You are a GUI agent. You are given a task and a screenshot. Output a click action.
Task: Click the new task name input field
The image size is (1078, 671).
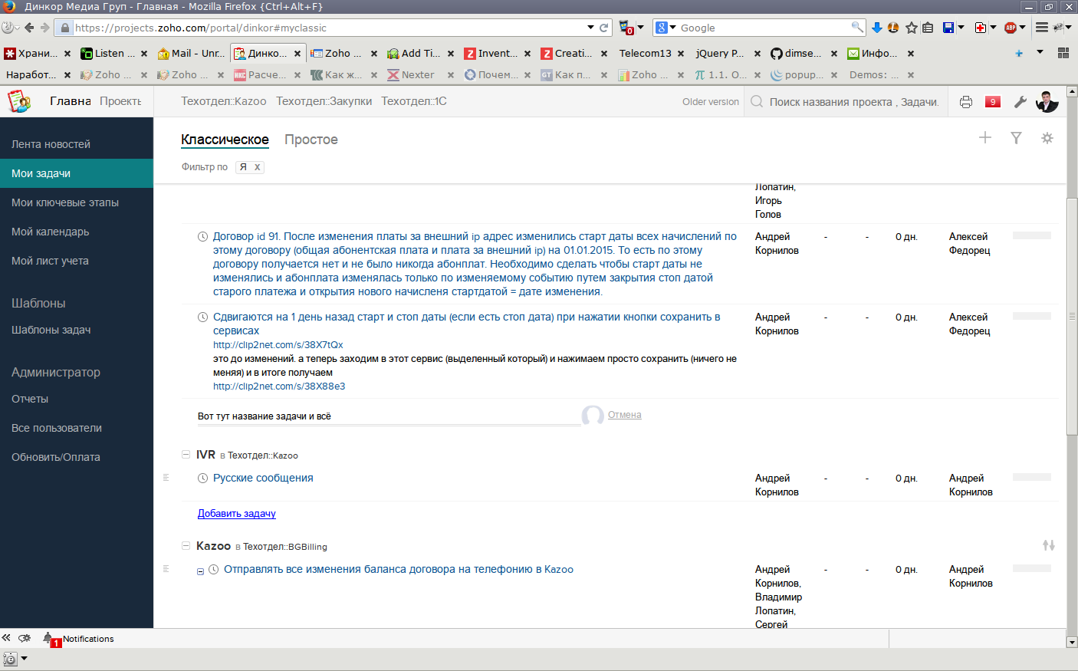389,416
